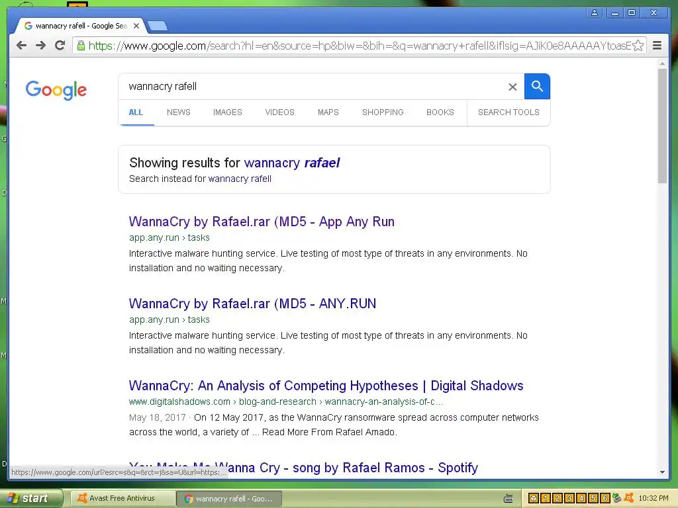The width and height of the screenshot is (678, 508).
Task: Click the scrollbar up arrow
Action: click(662, 63)
